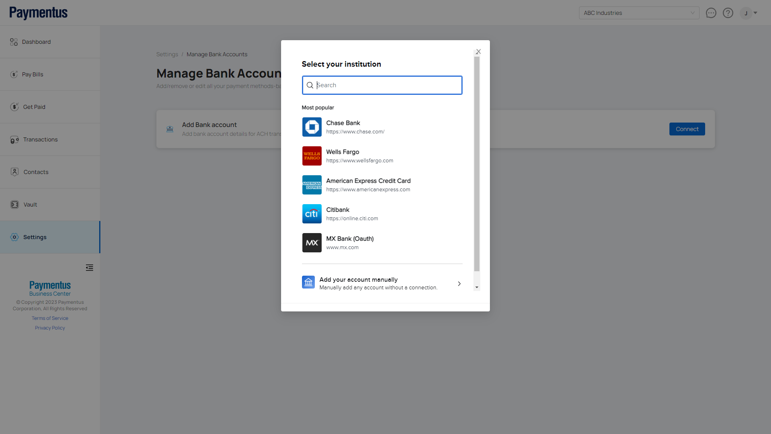Viewport: 771px width, 434px height.
Task: Open the chat messages icon
Action: (x=711, y=13)
